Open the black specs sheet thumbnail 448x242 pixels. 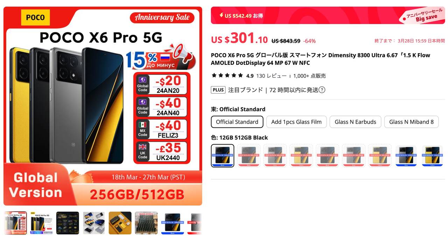click(68, 223)
